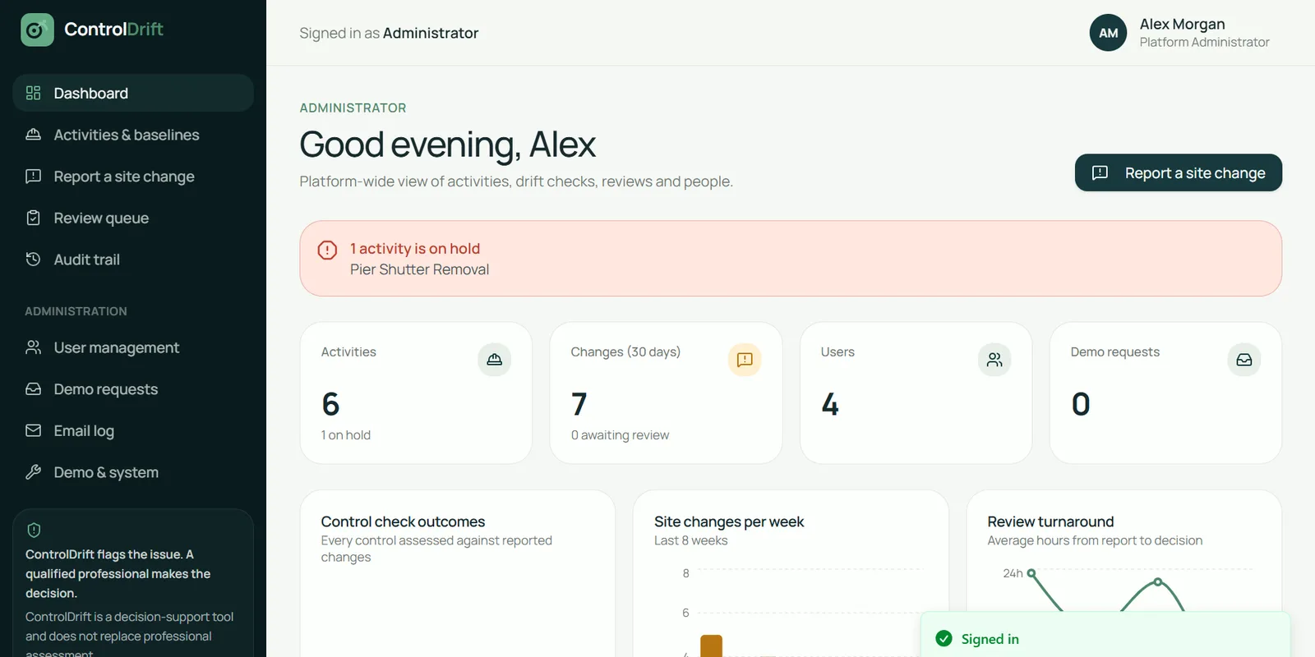This screenshot has width=1315, height=657.
Task: Click the Site changes per week heading
Action: 729,521
